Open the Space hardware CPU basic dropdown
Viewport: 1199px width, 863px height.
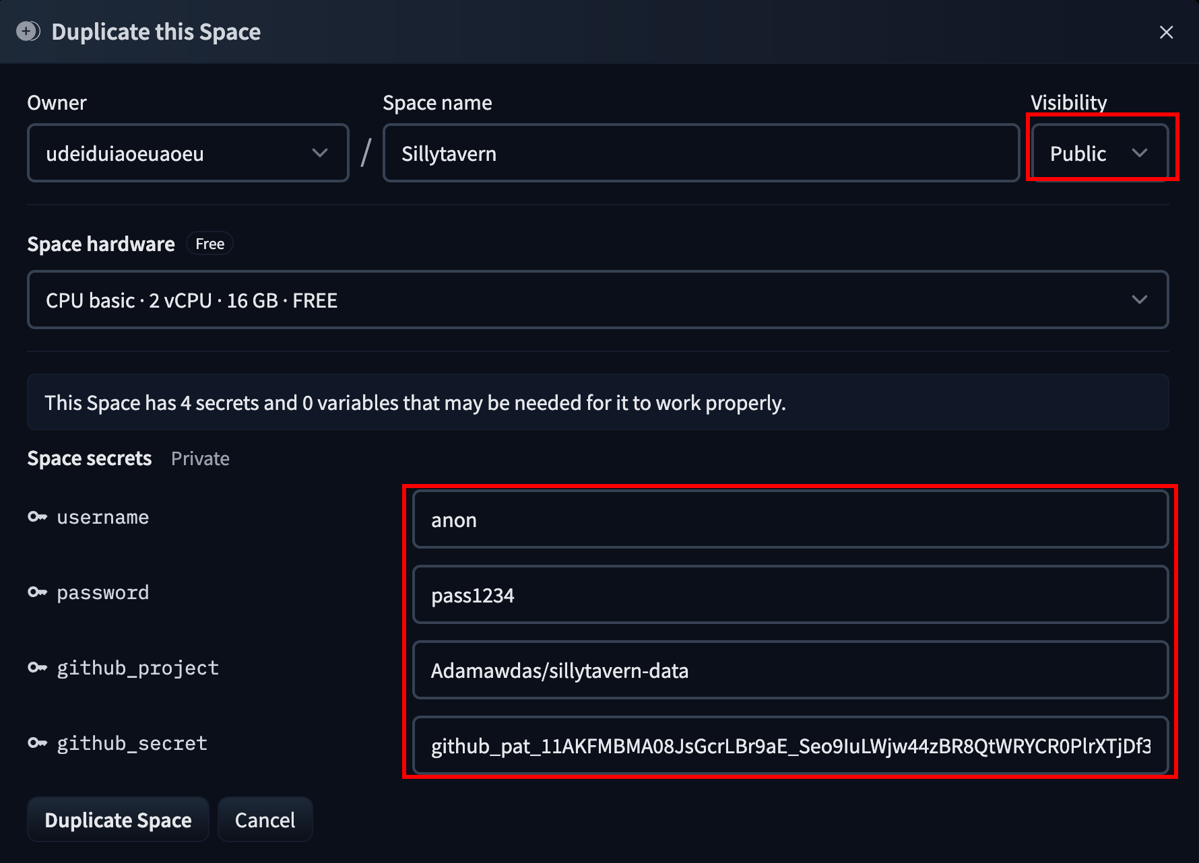(597, 300)
